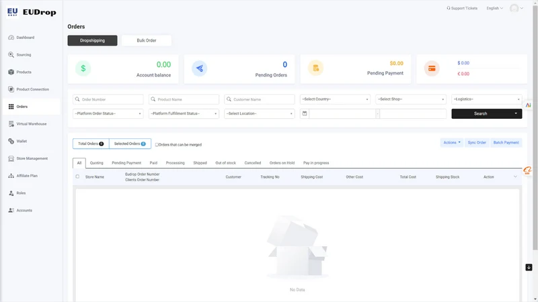Select the Orders grid icon
This screenshot has height=302, width=538.
[11, 107]
